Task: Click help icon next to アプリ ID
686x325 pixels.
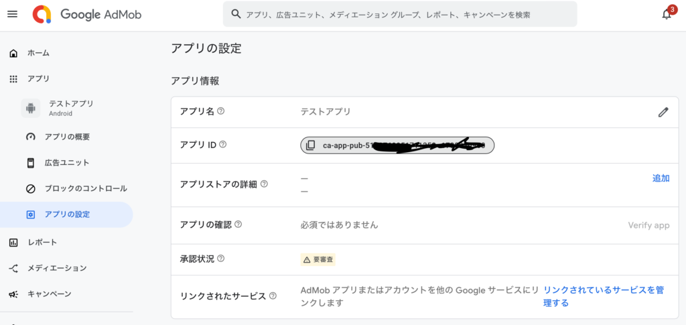Action: [x=223, y=145]
